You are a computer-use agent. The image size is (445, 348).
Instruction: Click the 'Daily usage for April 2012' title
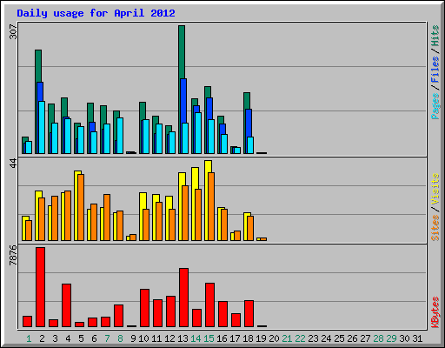[x=96, y=13]
